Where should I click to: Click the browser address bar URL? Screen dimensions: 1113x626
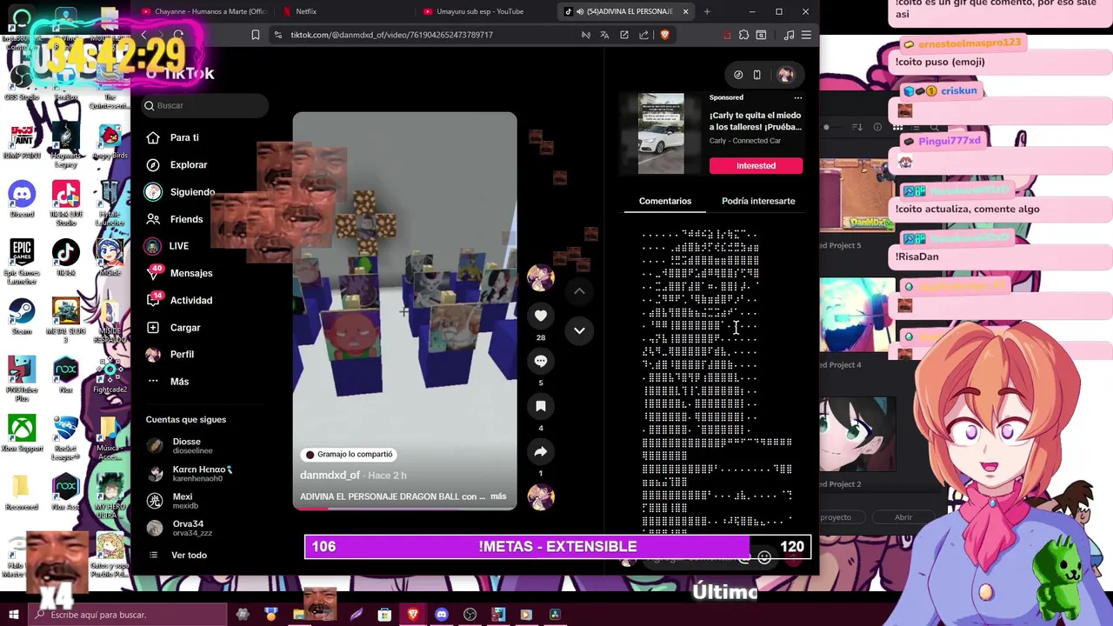pos(391,35)
